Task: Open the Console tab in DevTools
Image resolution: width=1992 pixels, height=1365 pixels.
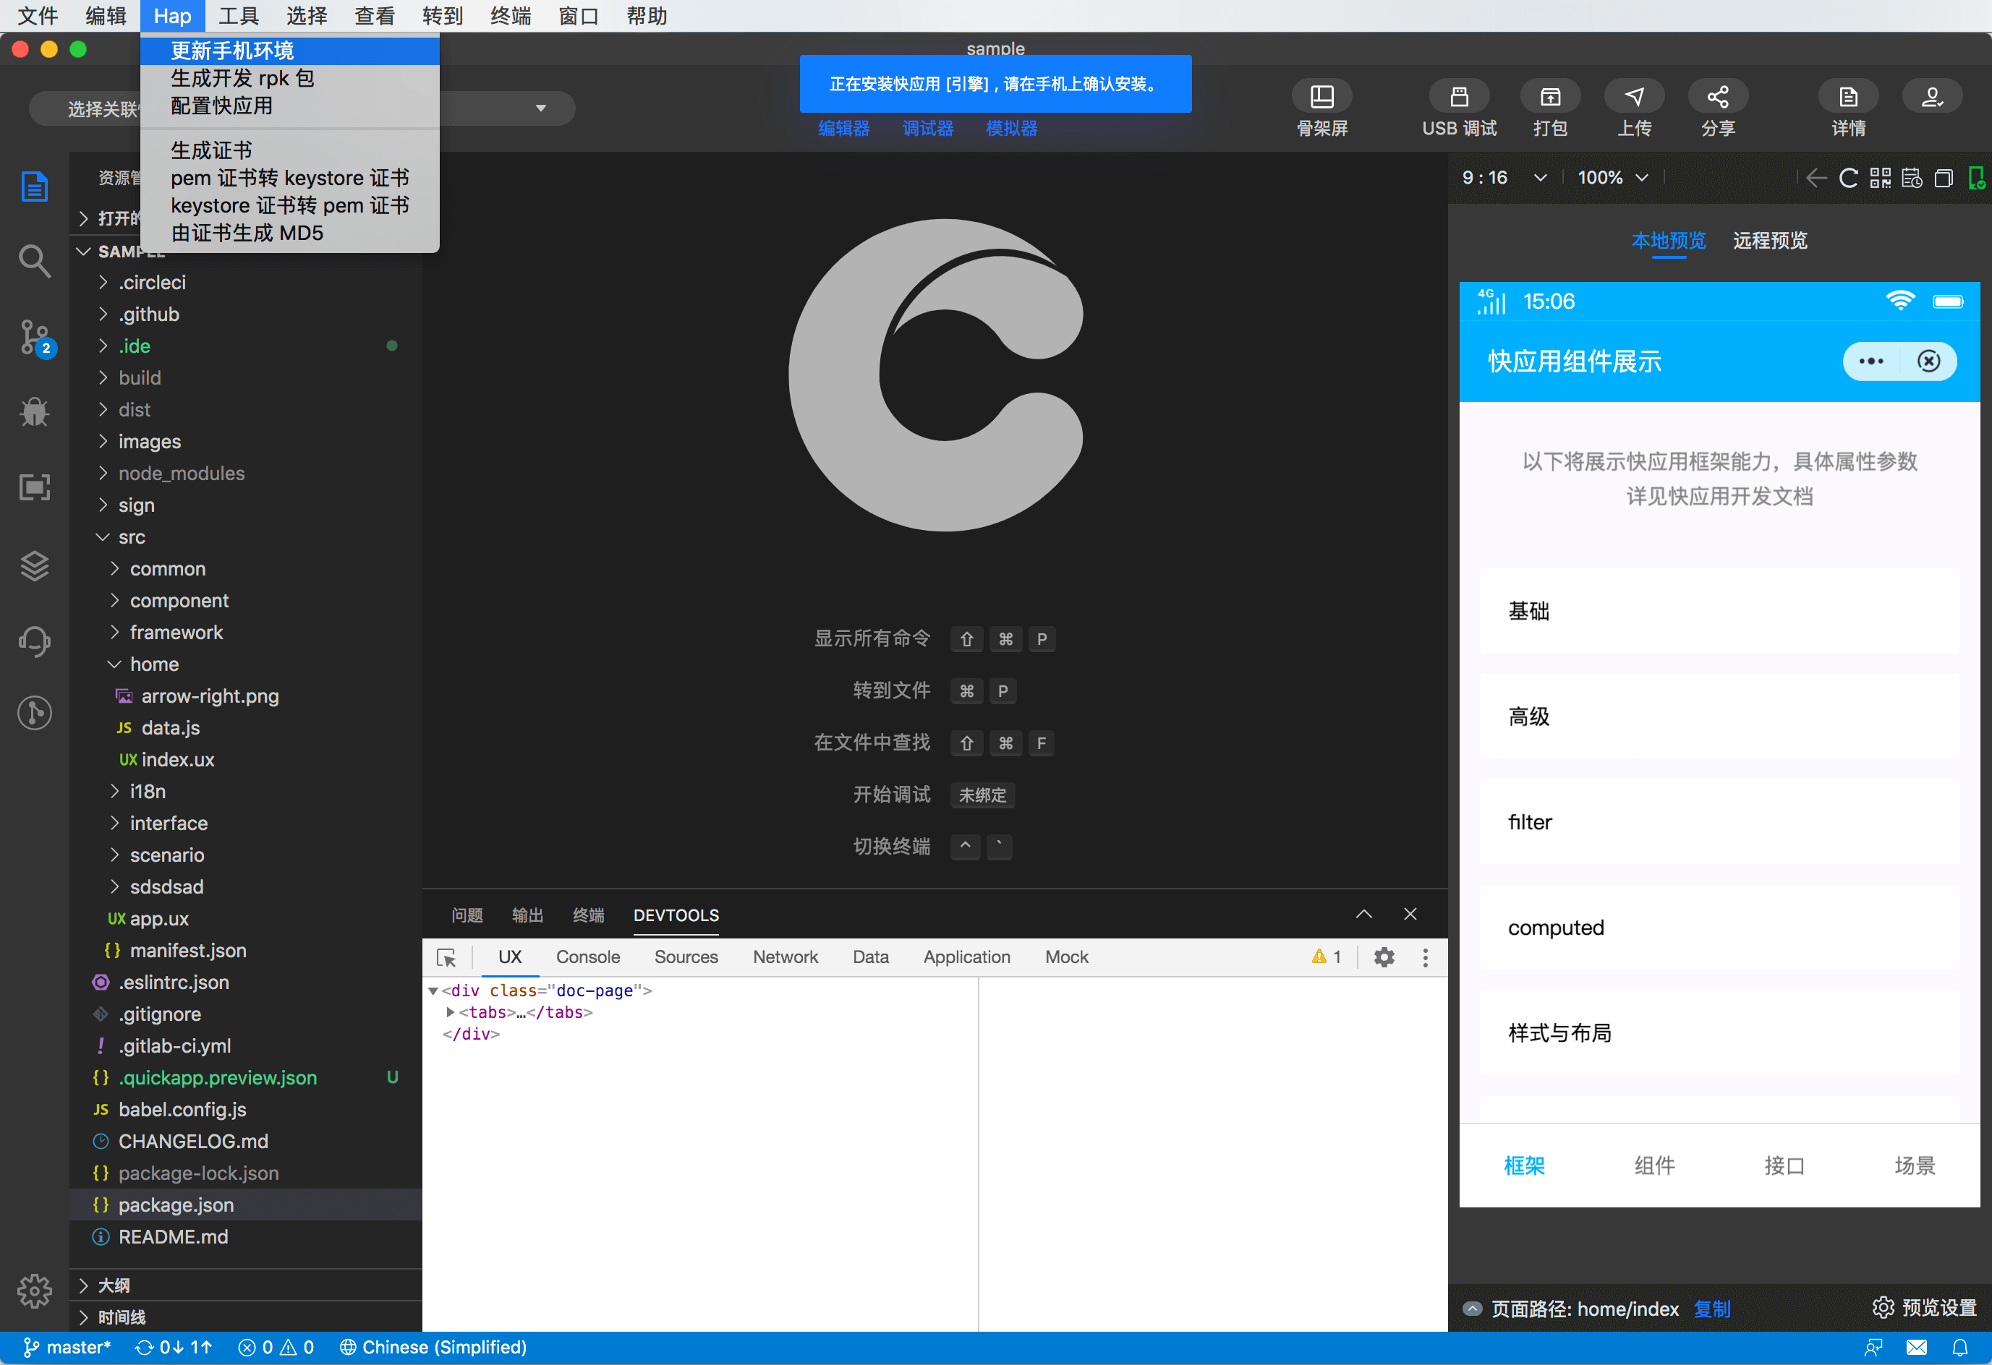Action: pyautogui.click(x=587, y=957)
